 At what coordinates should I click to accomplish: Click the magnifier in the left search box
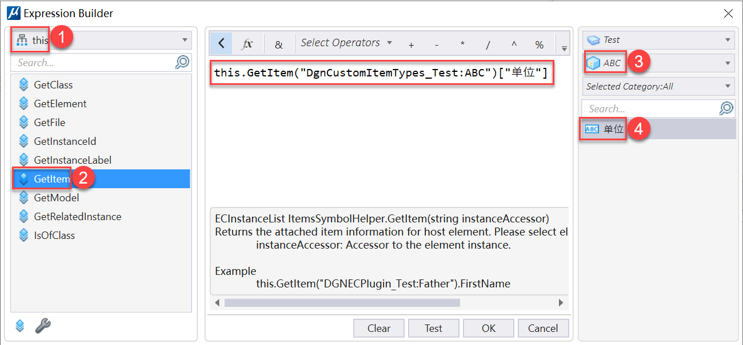click(182, 62)
